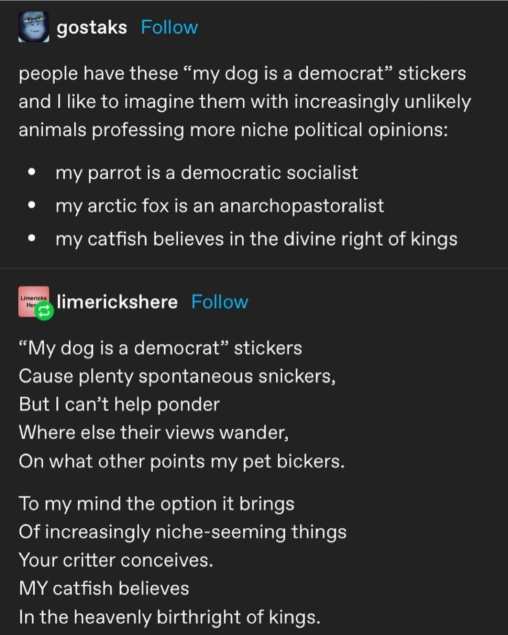Click the catfish divine right bullet
Viewport: 508px width, 635px height.
click(x=256, y=239)
